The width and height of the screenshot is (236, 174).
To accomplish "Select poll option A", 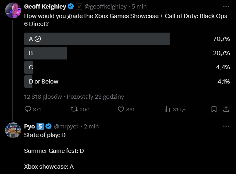I will point(97,39).
